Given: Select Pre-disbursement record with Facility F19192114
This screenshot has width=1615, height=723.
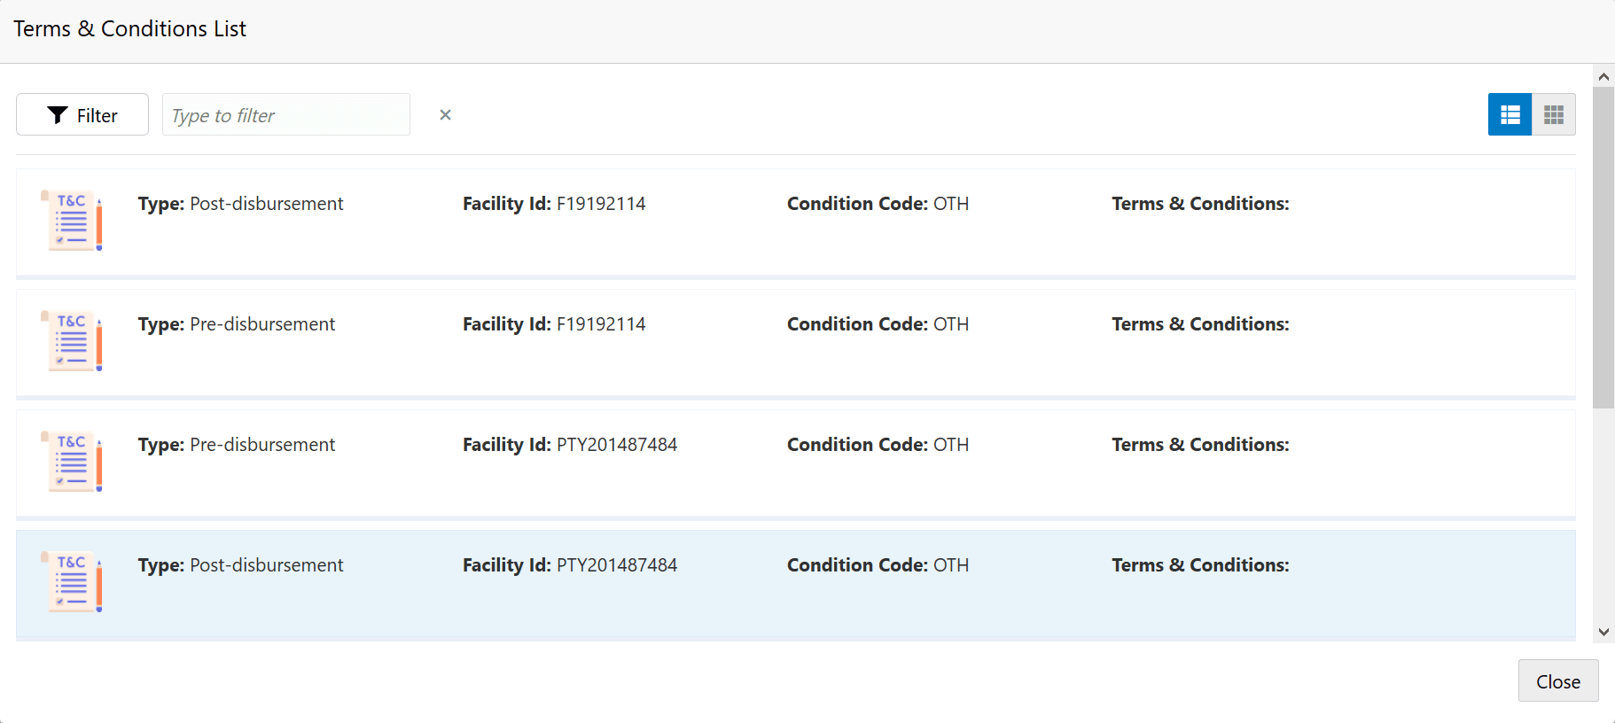Looking at the screenshot, I should click(x=795, y=343).
